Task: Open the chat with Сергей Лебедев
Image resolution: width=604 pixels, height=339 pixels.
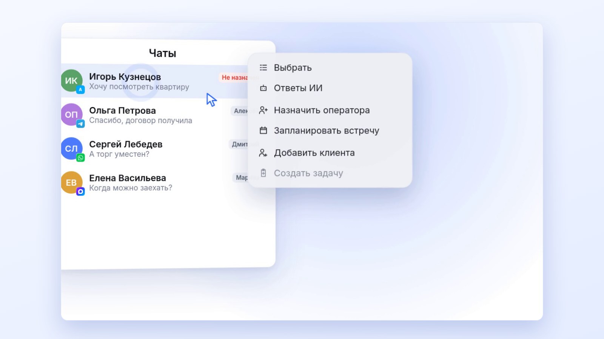Action: (x=154, y=149)
